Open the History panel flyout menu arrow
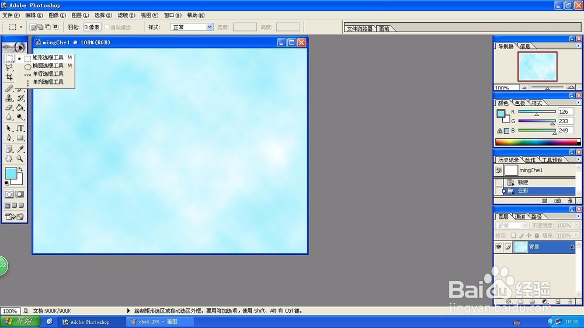The width and height of the screenshot is (584, 328). (x=578, y=159)
